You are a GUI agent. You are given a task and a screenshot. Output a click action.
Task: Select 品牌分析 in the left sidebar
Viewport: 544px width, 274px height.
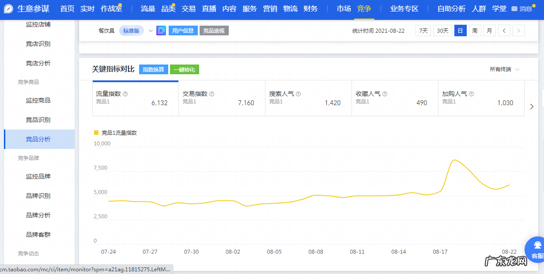point(38,215)
